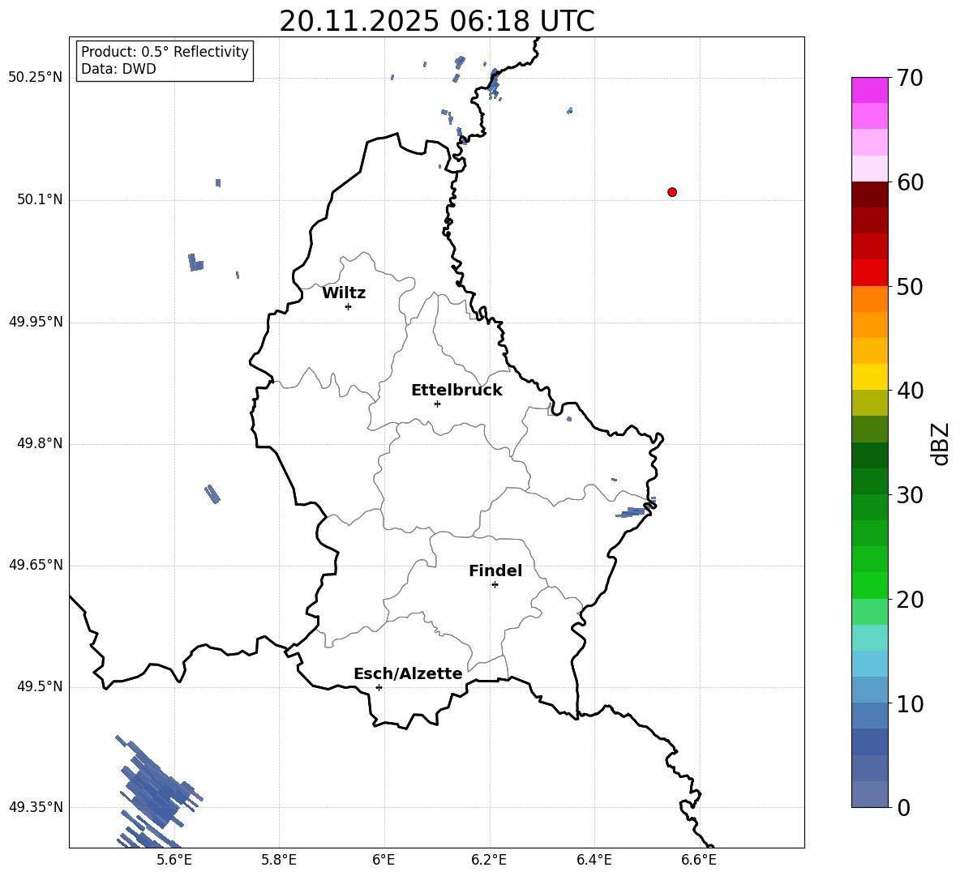Click the colorbar 50 tick label

[x=910, y=287]
